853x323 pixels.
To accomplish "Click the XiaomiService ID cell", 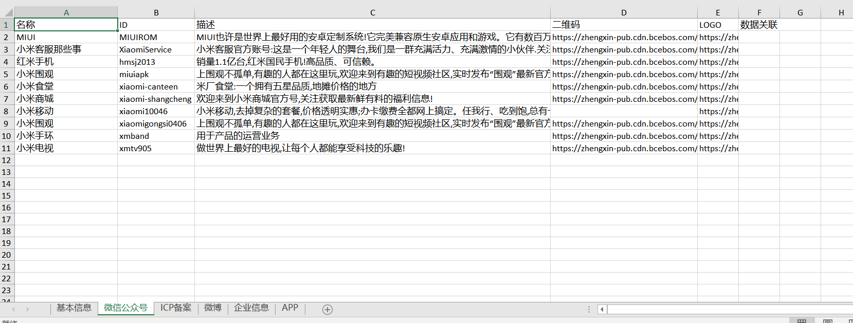I will pos(156,49).
